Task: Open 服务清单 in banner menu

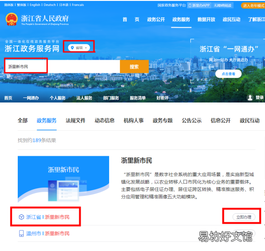Action: coord(138,98)
